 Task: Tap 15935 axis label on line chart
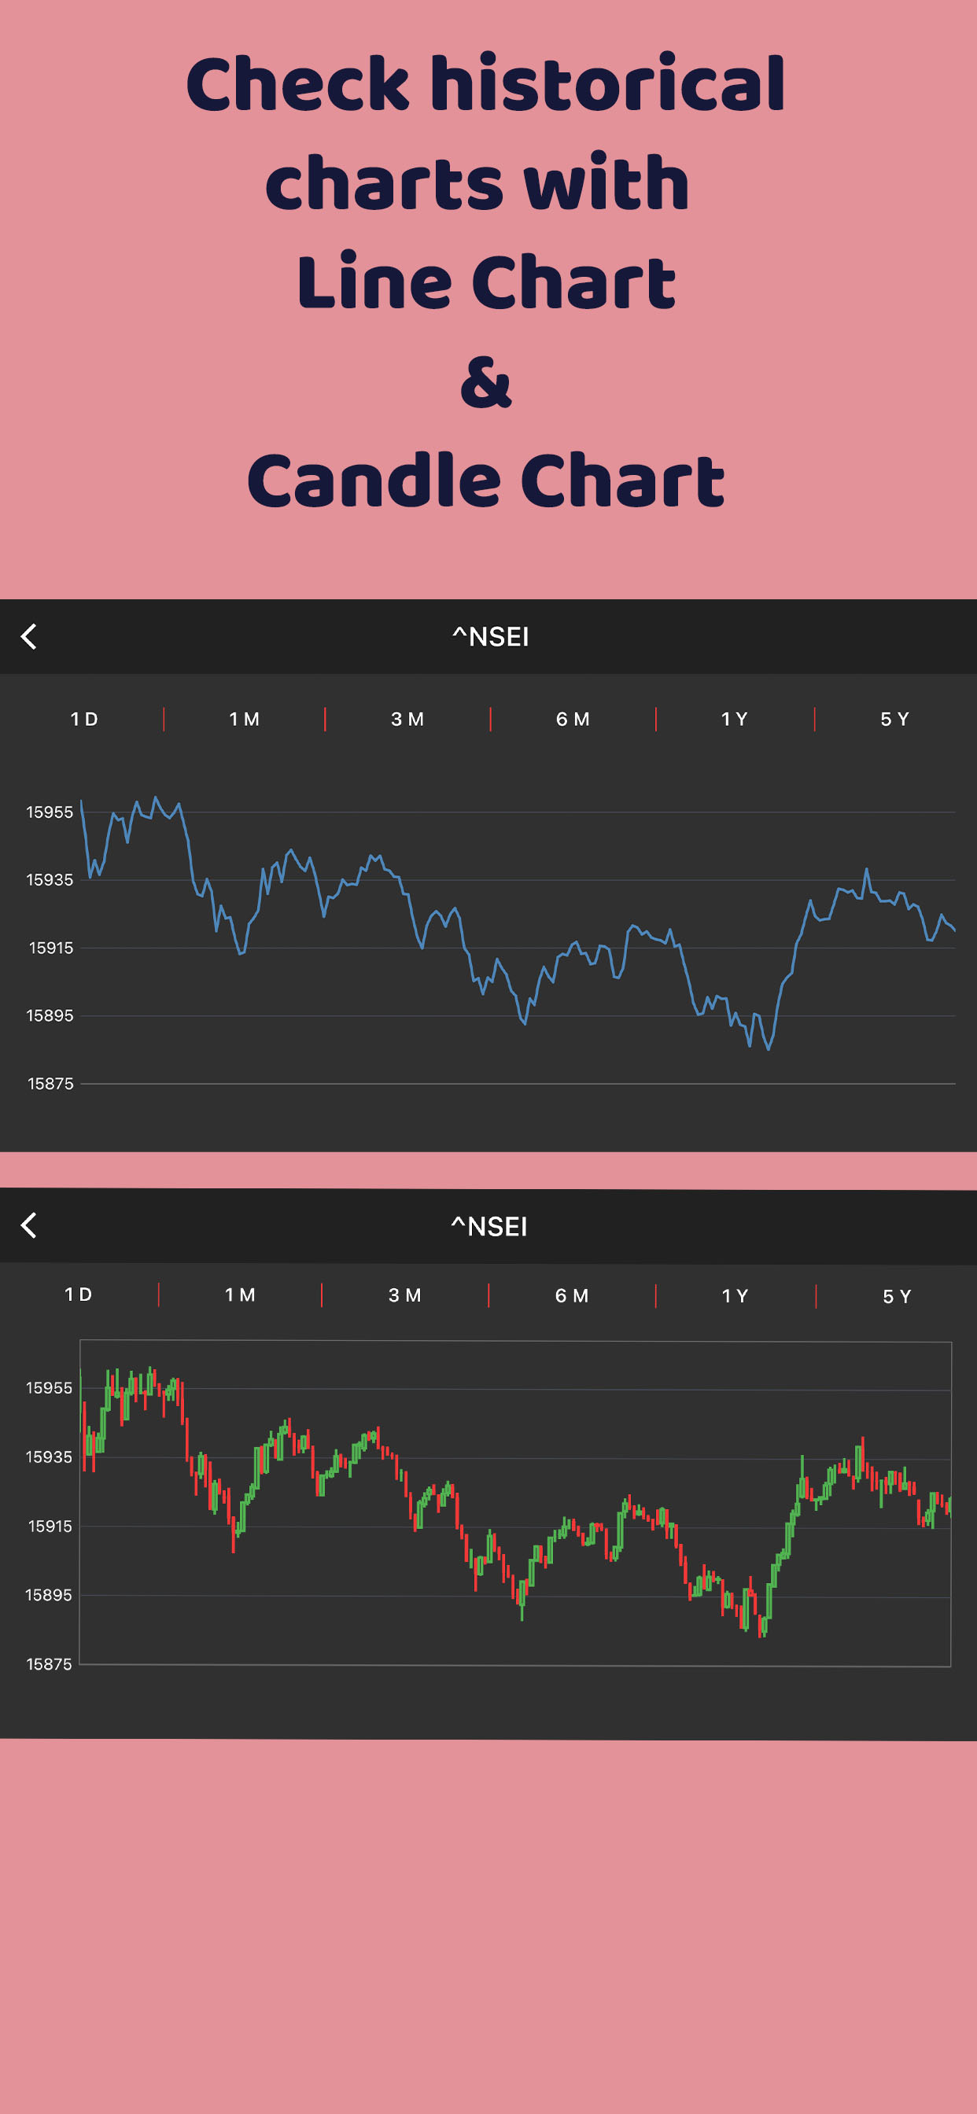click(x=50, y=881)
